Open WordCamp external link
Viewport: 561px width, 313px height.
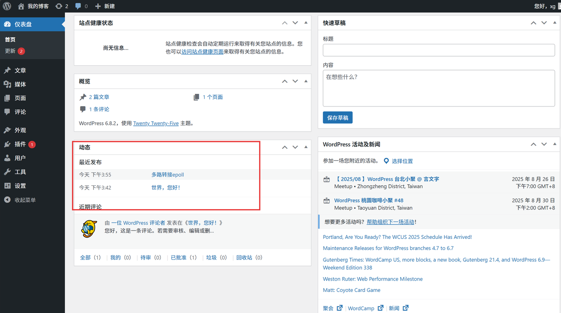click(x=366, y=308)
